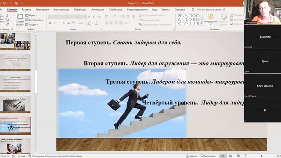This screenshot has width=281, height=158.
Task: Switch to the Конструктор tab
Action: tap(61, 10)
